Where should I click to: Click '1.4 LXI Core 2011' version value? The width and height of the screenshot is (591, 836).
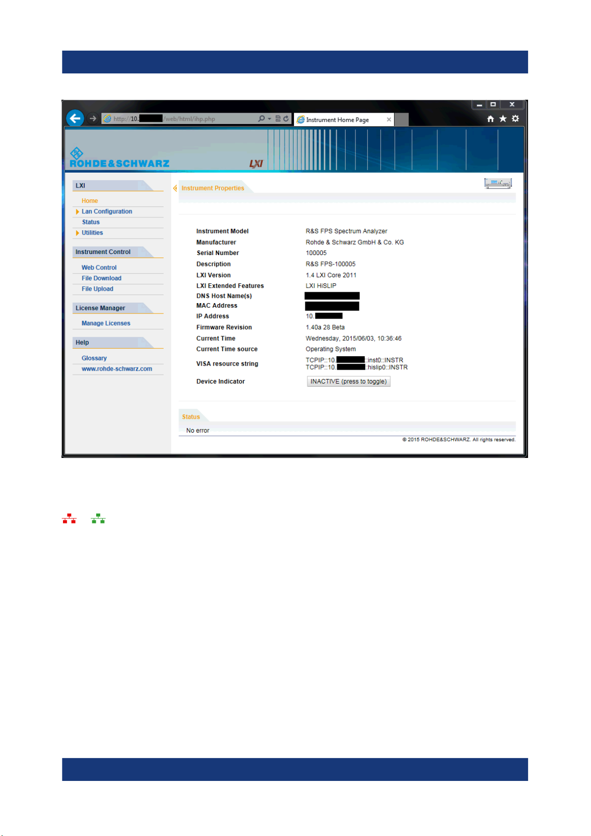click(331, 275)
